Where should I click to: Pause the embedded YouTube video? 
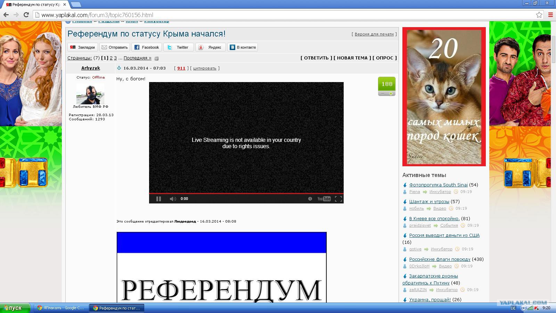[x=158, y=199]
